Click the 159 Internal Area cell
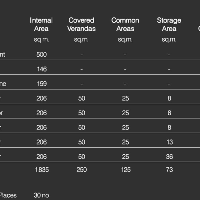This screenshot has width=200, height=200. coord(41,84)
